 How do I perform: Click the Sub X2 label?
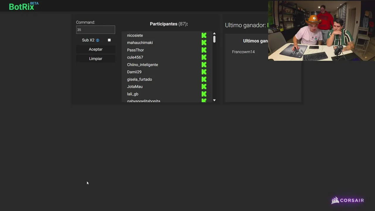[88, 40]
